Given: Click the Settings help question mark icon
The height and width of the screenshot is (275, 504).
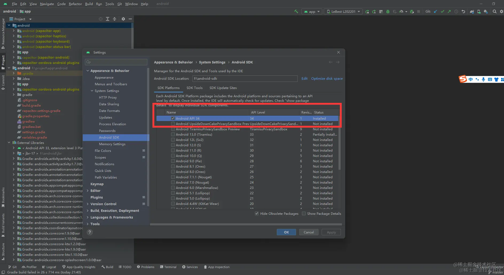Looking at the screenshot, I should coord(90,232).
